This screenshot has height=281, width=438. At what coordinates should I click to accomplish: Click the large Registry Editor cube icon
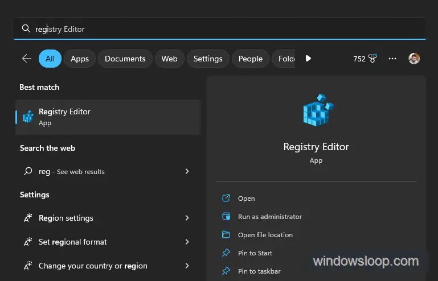coord(318,110)
